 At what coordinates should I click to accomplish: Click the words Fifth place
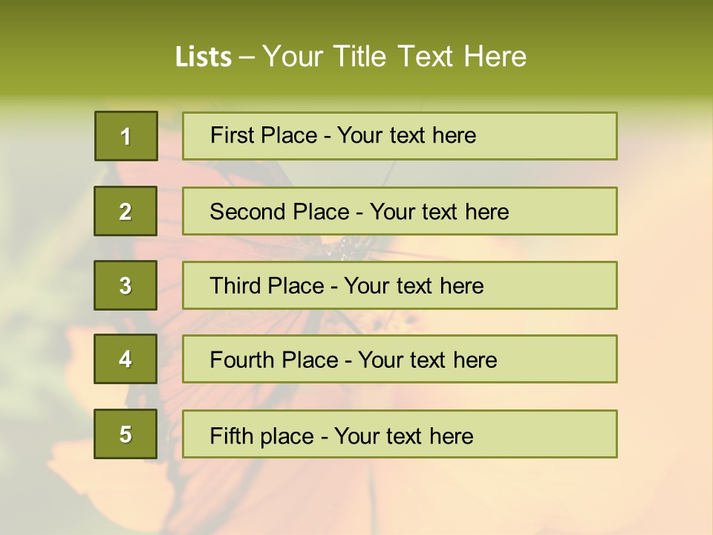click(x=261, y=435)
